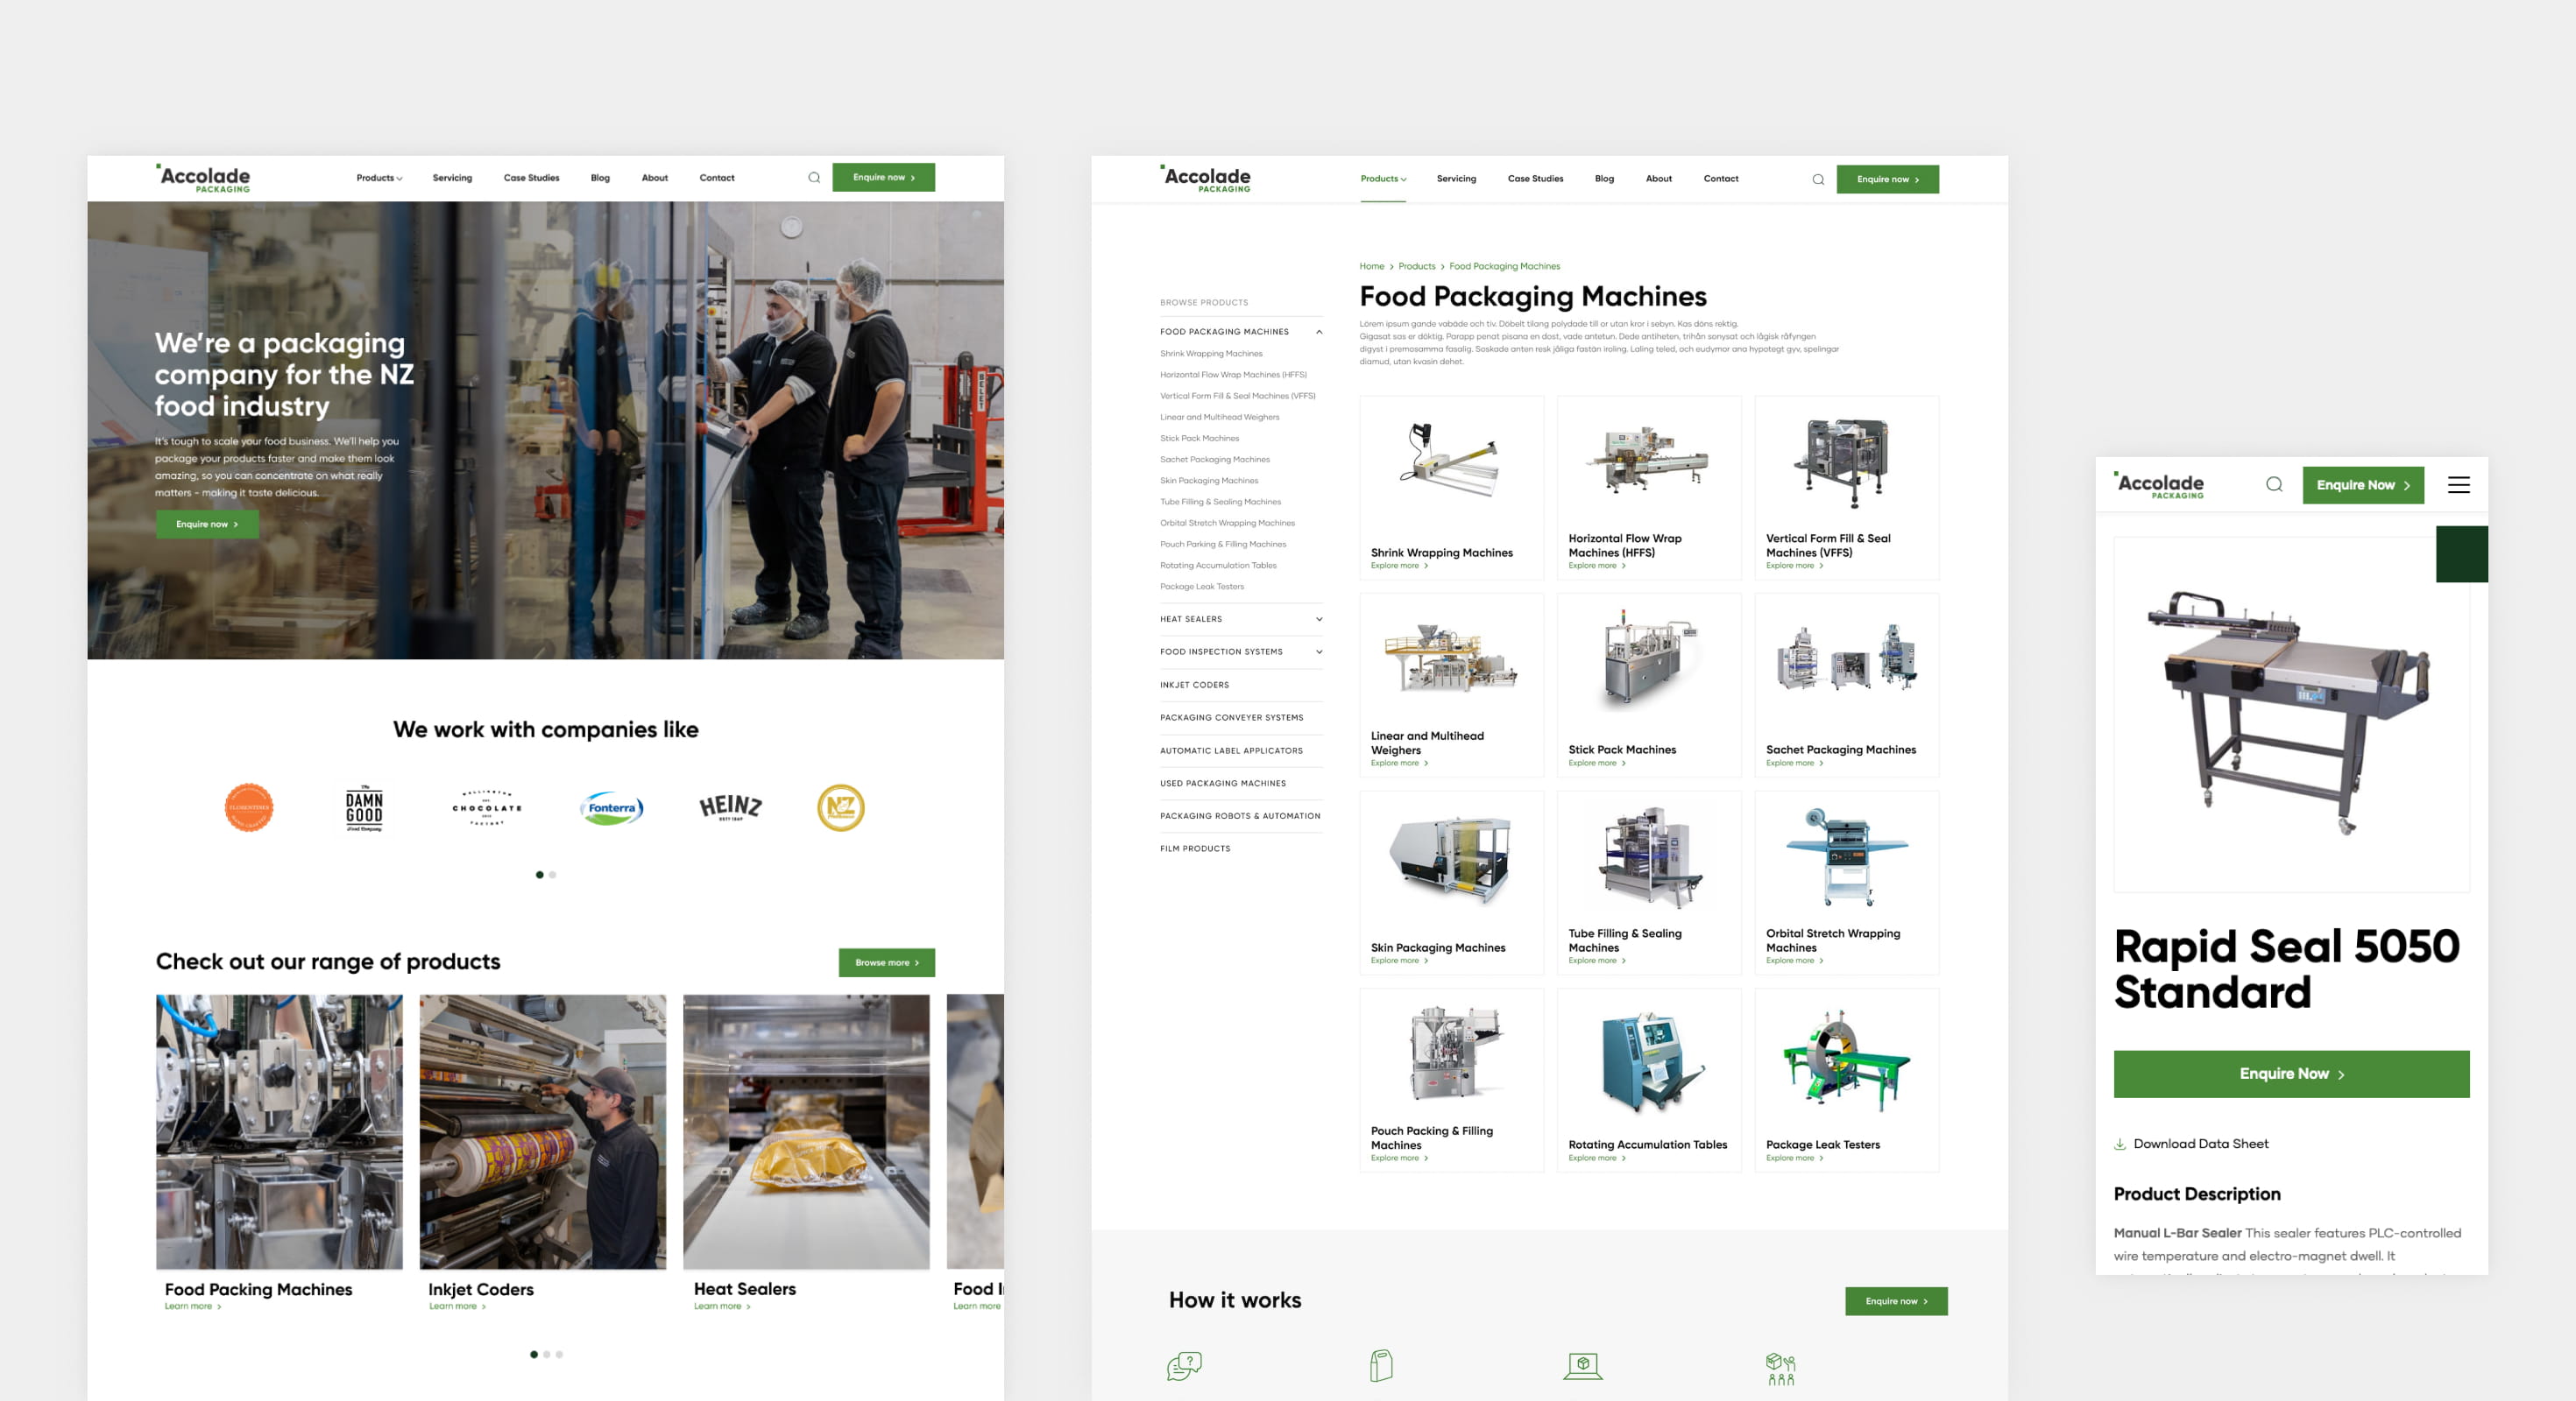This screenshot has width=2576, height=1401.
Task: Click the Download Data Sheet icon
Action: 2120,1144
